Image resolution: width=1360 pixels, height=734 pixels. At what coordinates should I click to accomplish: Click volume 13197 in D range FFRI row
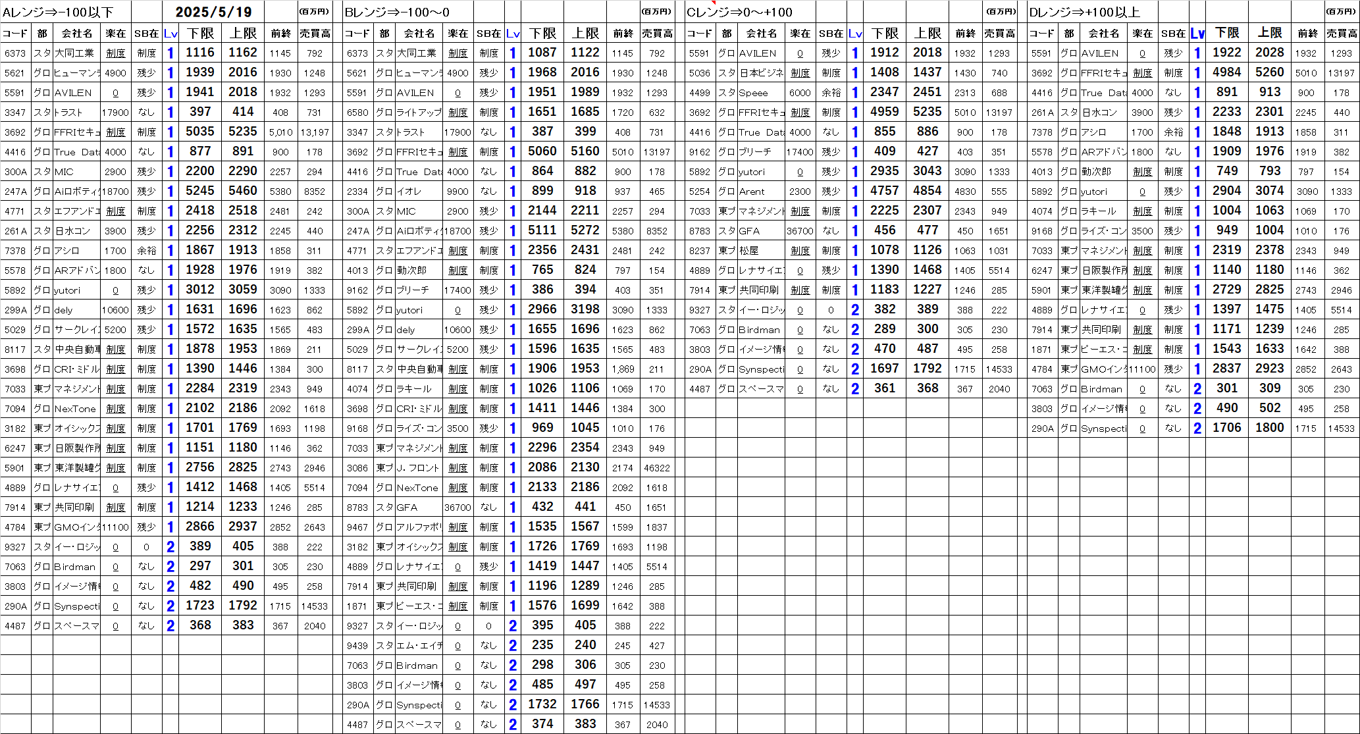1342,73
